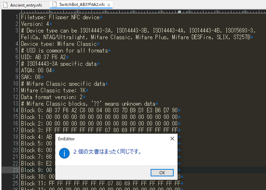This screenshot has width=266, height=190.
Task: Click line number 23 in the gutter
Action: [x=15, y=170]
